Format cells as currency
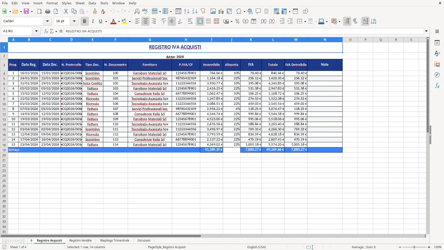Viewport: 444px width, 250px height. [226, 21]
